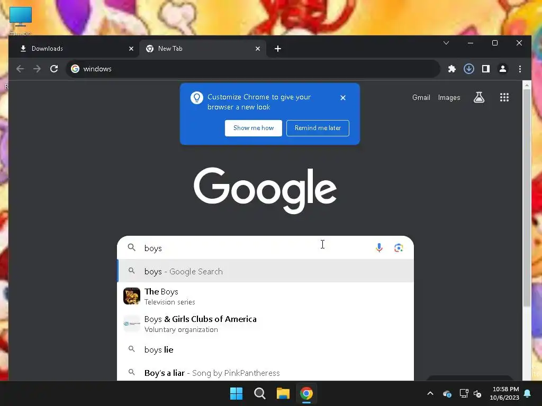Image resolution: width=542 pixels, height=406 pixels.
Task: Open the Chrome downloads toolbar icon
Action: [469, 69]
